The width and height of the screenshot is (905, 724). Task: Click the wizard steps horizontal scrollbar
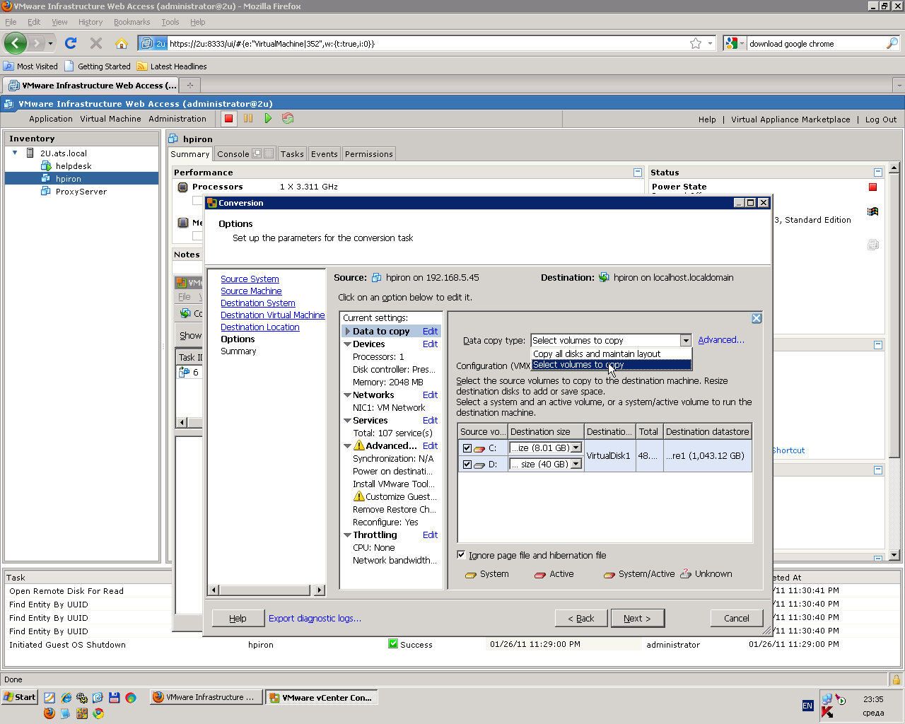click(x=267, y=590)
